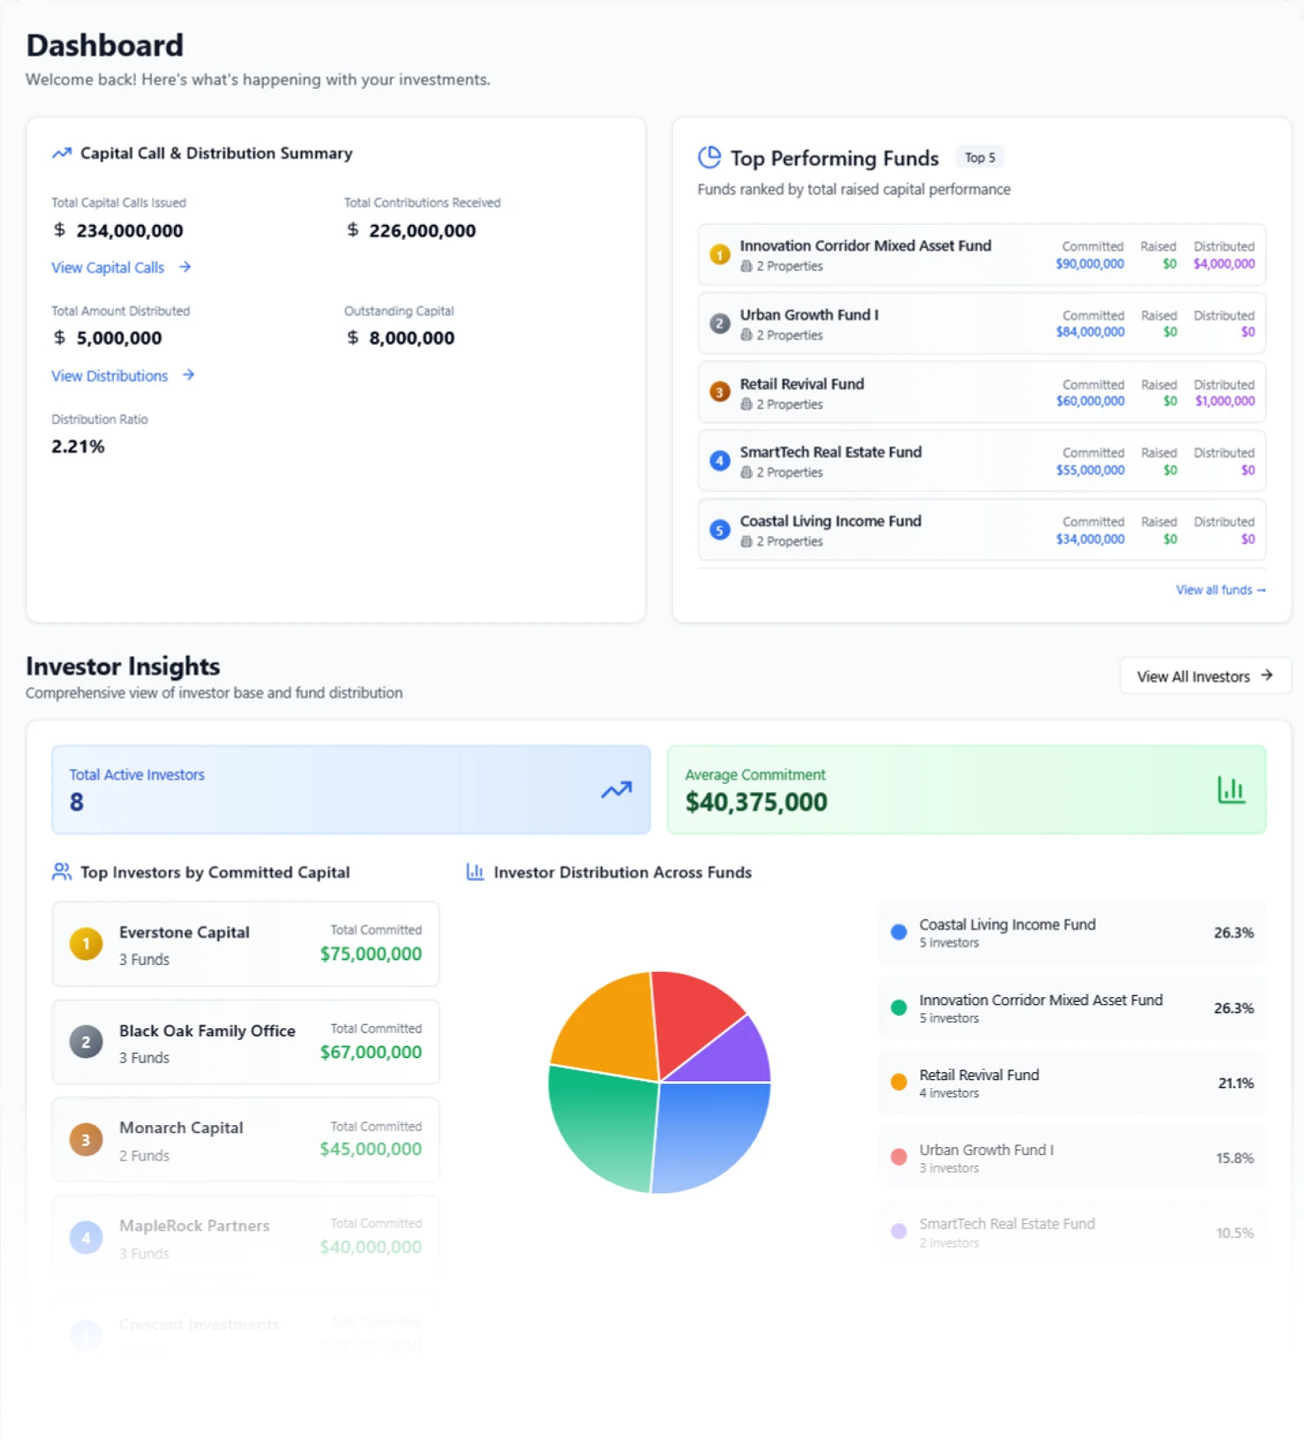Click the gold rank 1 badge for Everstone Capital

click(x=86, y=944)
